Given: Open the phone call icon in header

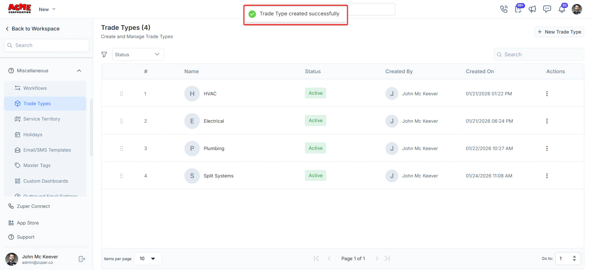Looking at the screenshot, I should pos(504,9).
